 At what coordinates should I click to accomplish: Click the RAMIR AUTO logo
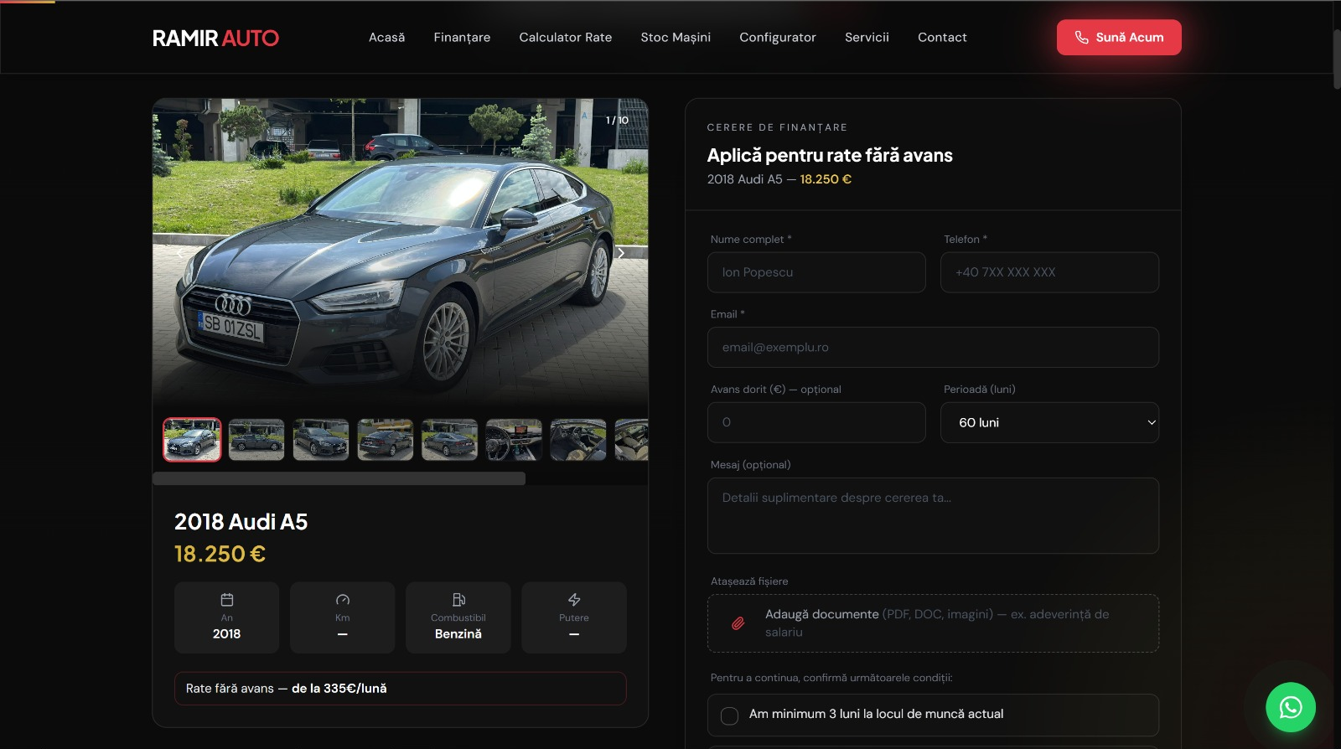click(x=215, y=38)
